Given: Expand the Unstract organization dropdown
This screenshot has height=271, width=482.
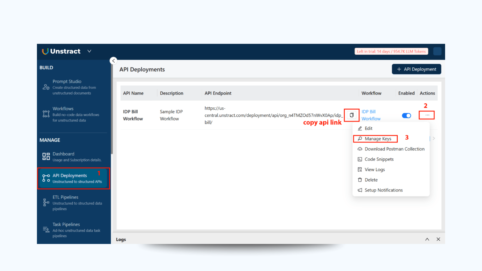Looking at the screenshot, I should click(x=89, y=51).
